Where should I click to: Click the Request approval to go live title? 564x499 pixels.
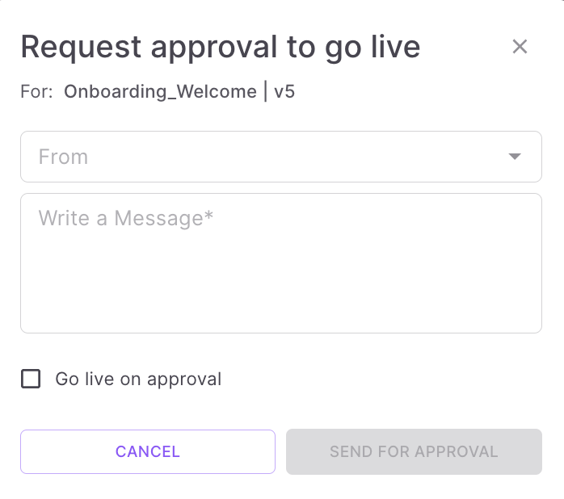coord(221,47)
